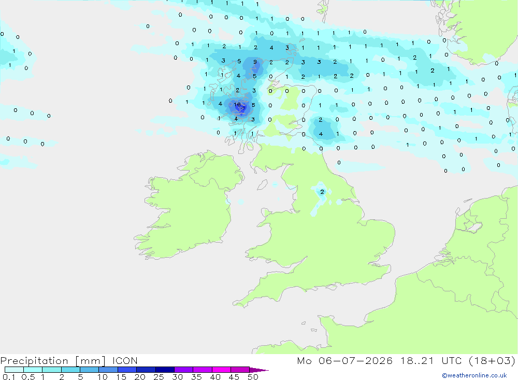518x380 pixels.
Task: Click legend tick label '10'
Action: pos(102,377)
